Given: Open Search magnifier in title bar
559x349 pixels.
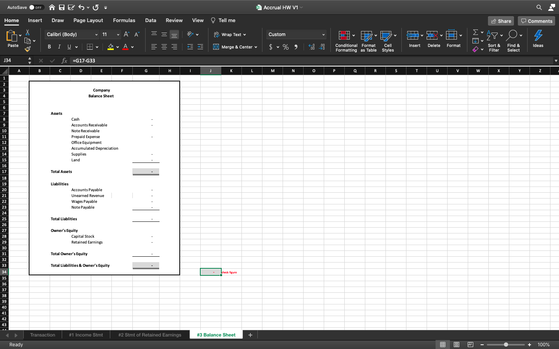Looking at the screenshot, I should coord(539,7).
